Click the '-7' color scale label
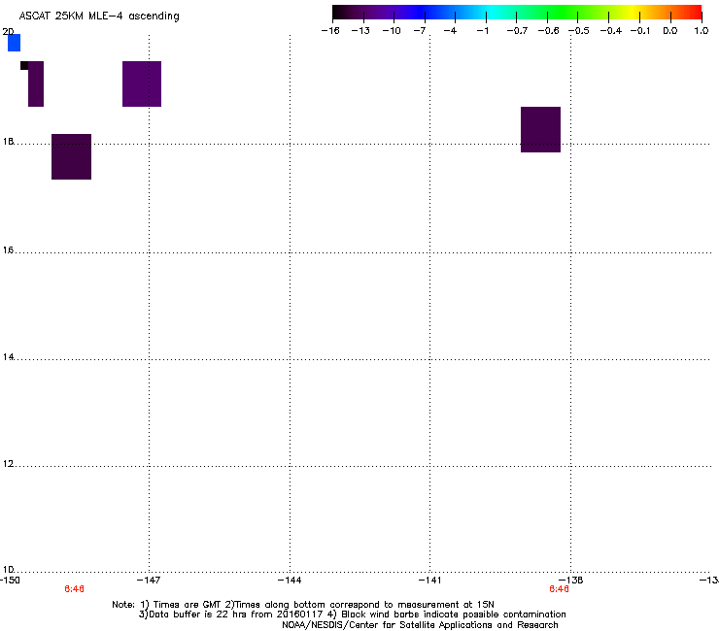Viewport: 719px width, 631px height. [x=420, y=31]
